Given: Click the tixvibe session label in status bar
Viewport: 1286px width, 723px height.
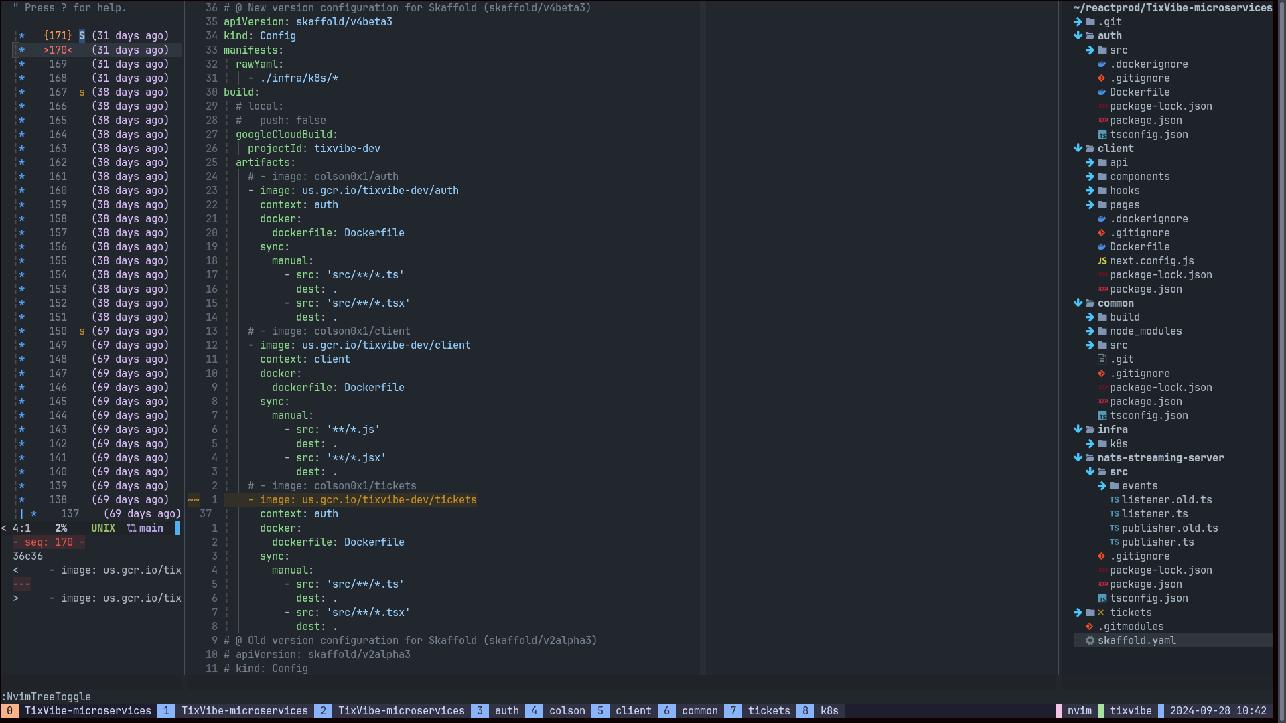Looking at the screenshot, I should pyautogui.click(x=1130, y=711).
